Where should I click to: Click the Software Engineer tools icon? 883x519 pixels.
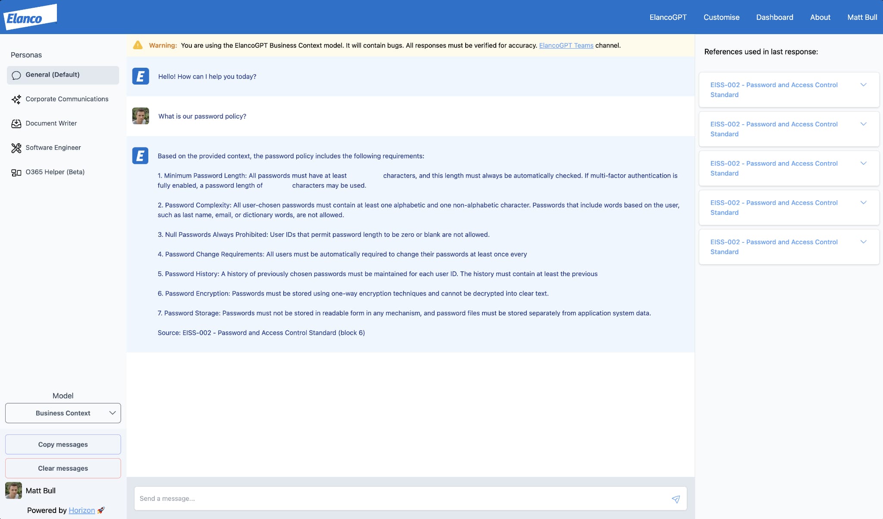click(x=16, y=148)
